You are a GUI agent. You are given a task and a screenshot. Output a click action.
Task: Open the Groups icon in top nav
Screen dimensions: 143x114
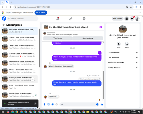click(x=84, y=19)
